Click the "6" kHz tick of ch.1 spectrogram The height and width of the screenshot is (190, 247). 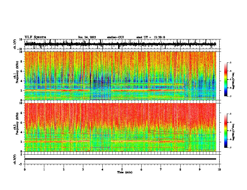pyautogui.click(x=22, y=71)
